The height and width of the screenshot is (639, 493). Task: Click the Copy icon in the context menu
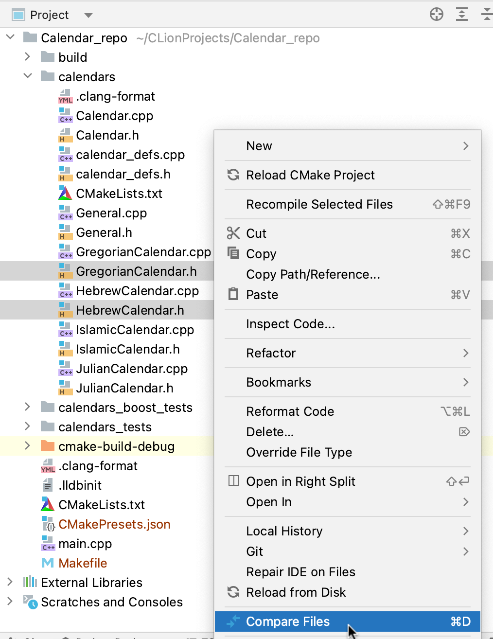[233, 253]
